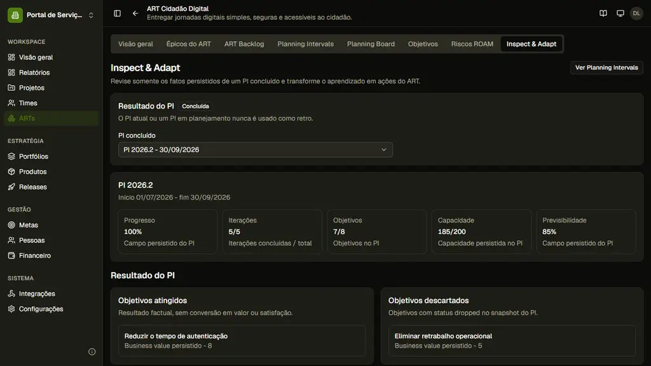
Task: Click the Configurações gear icon
Action: 11,309
